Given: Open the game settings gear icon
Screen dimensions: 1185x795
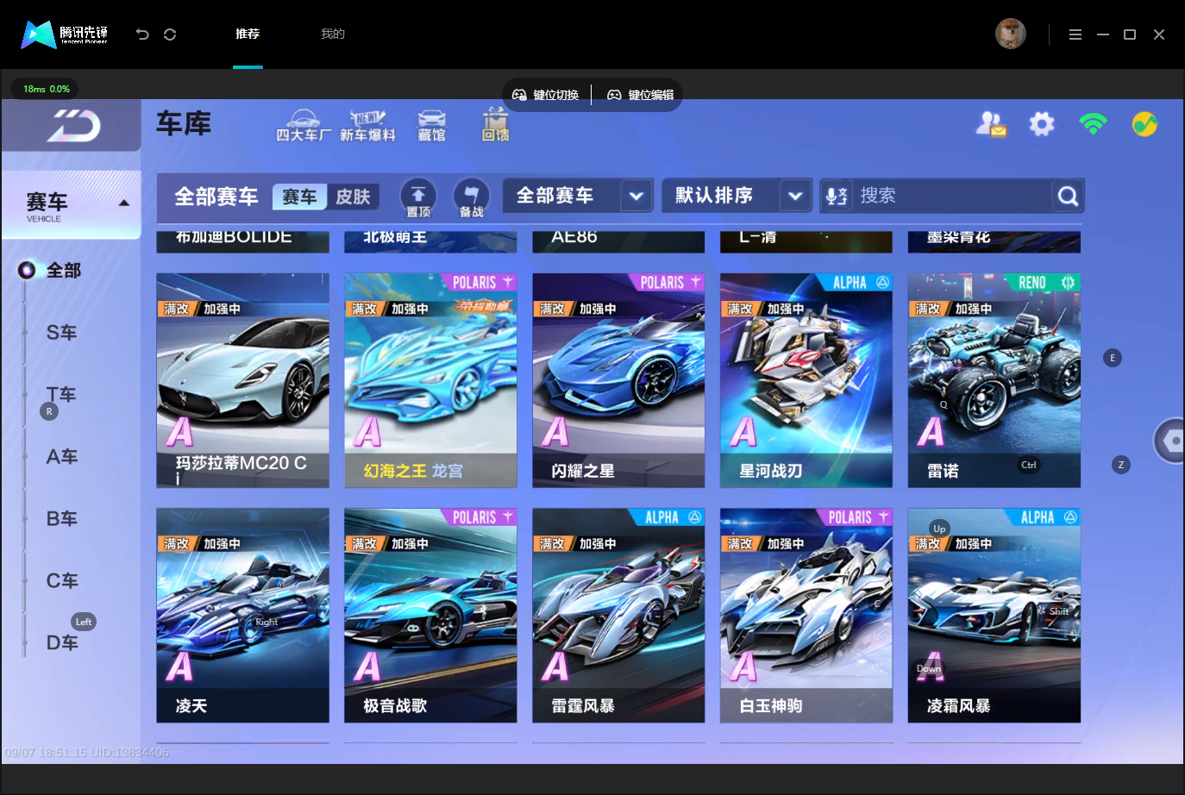Looking at the screenshot, I should (x=1042, y=124).
